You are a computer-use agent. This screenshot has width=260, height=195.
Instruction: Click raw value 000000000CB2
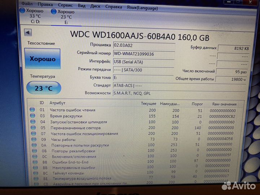pos(222,117)
